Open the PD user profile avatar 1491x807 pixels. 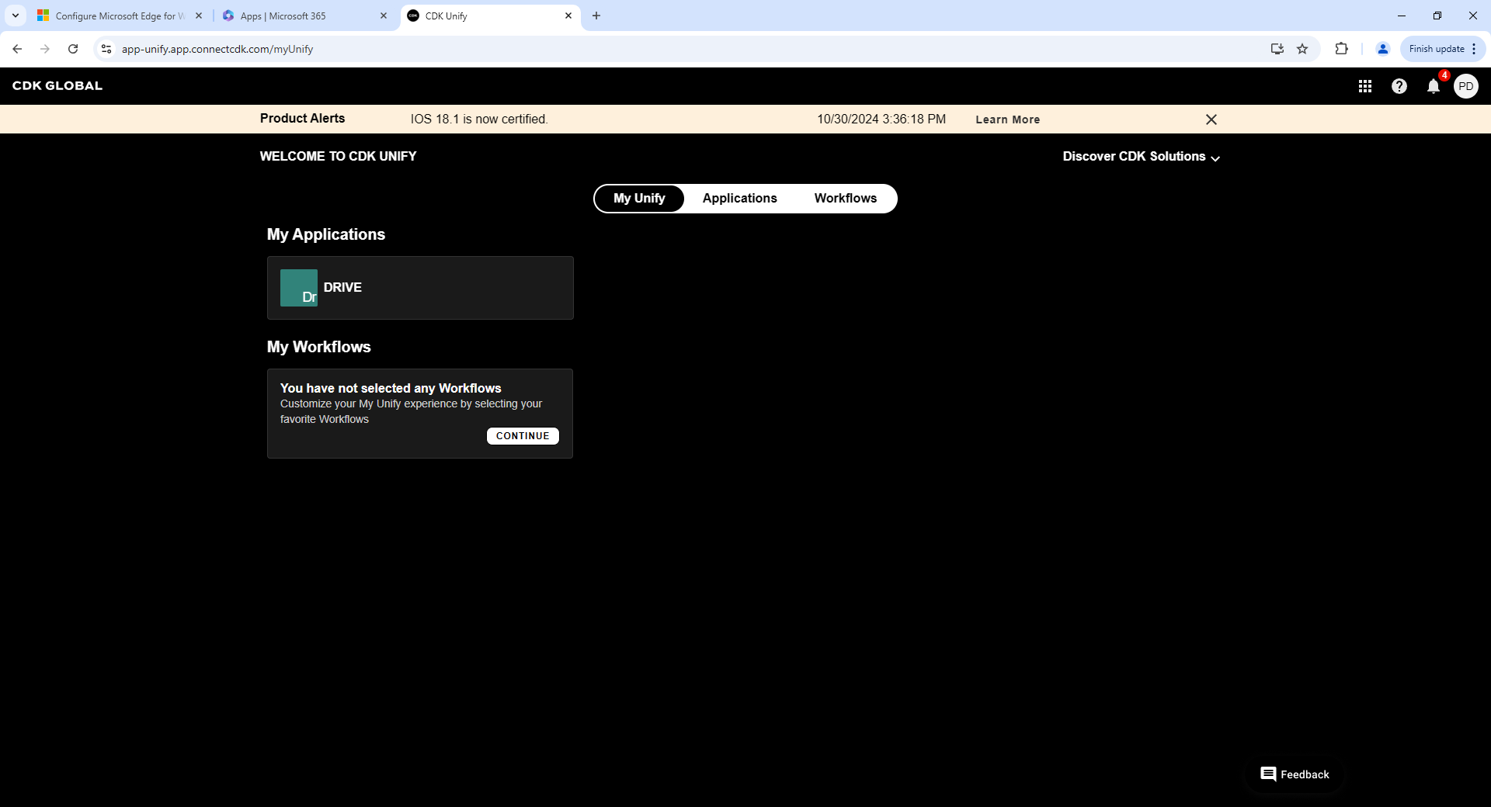point(1465,86)
